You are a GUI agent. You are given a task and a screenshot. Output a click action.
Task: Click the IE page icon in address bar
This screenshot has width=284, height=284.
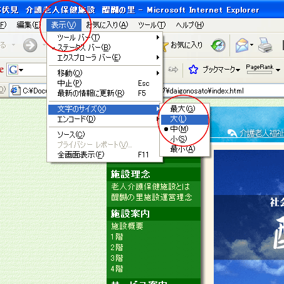[x=16, y=90]
